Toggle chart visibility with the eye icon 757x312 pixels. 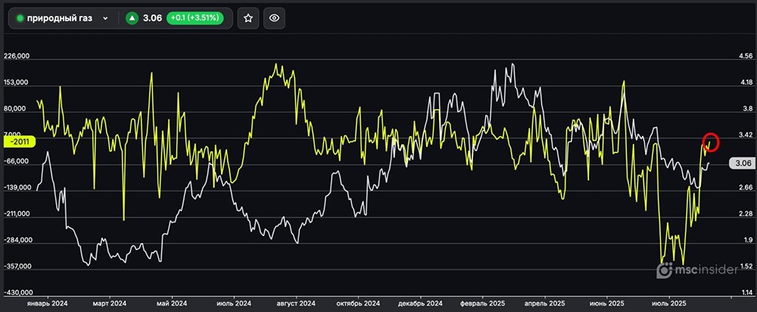(274, 18)
